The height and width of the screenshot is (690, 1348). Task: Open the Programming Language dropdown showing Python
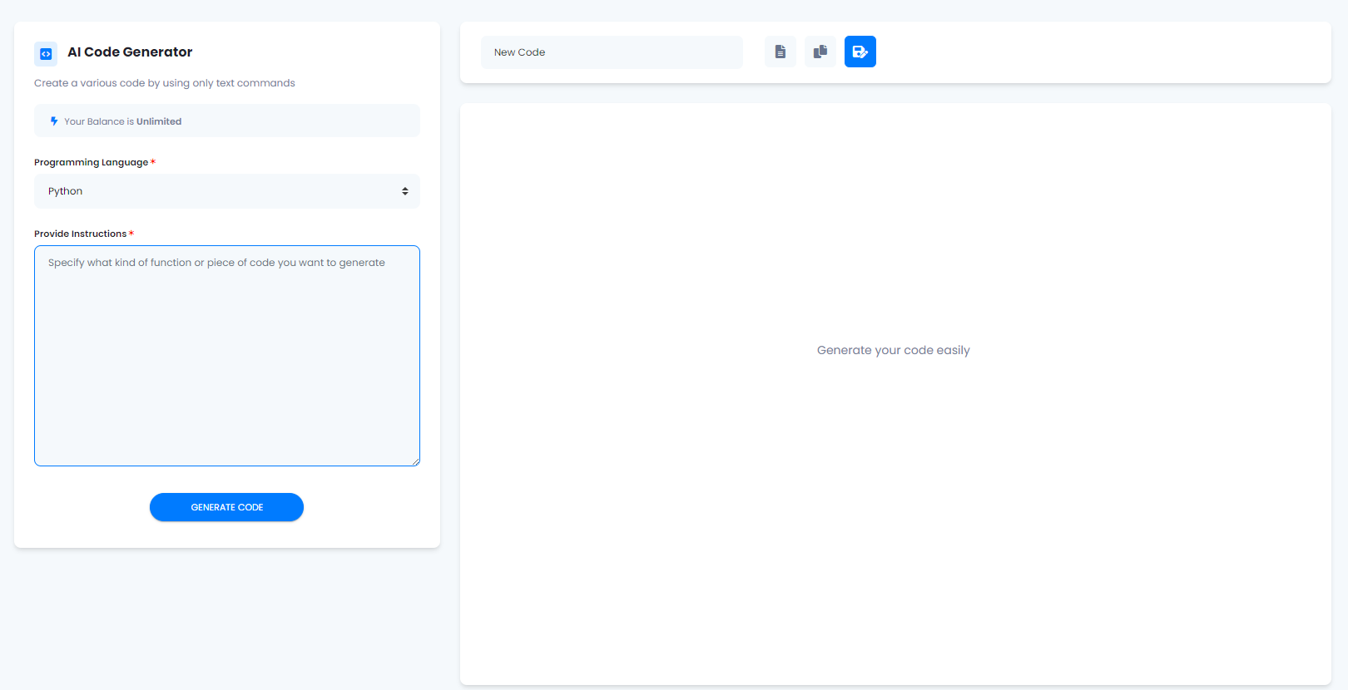pyautogui.click(x=227, y=191)
